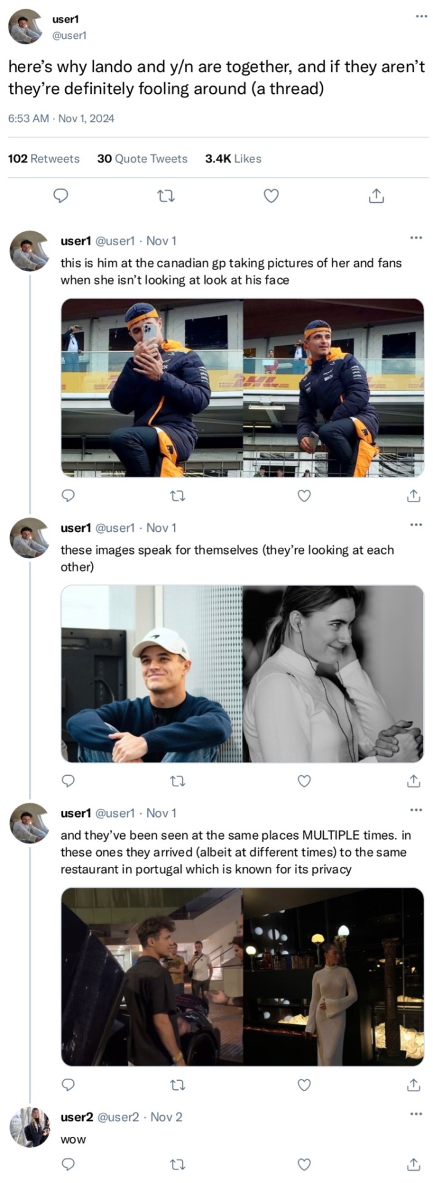Screen dimensions: 433x1183
Task: Share the Portugal restaurant tweet
Action: tap(414, 1084)
